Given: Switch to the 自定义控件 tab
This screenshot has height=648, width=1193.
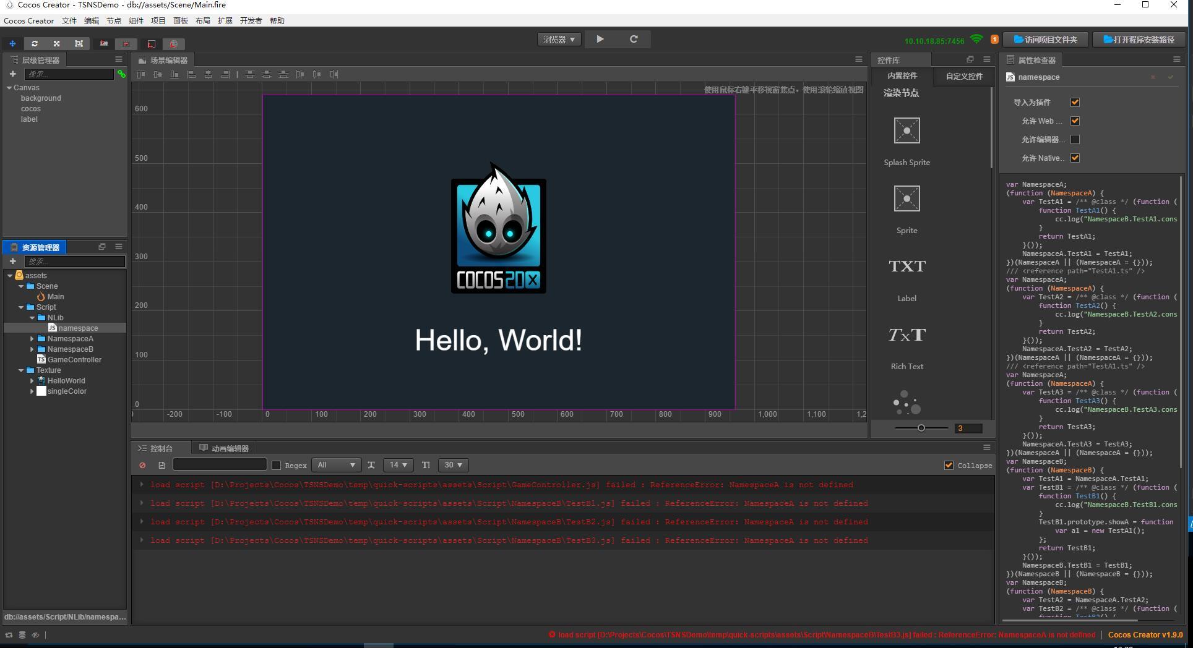Looking at the screenshot, I should click(964, 76).
